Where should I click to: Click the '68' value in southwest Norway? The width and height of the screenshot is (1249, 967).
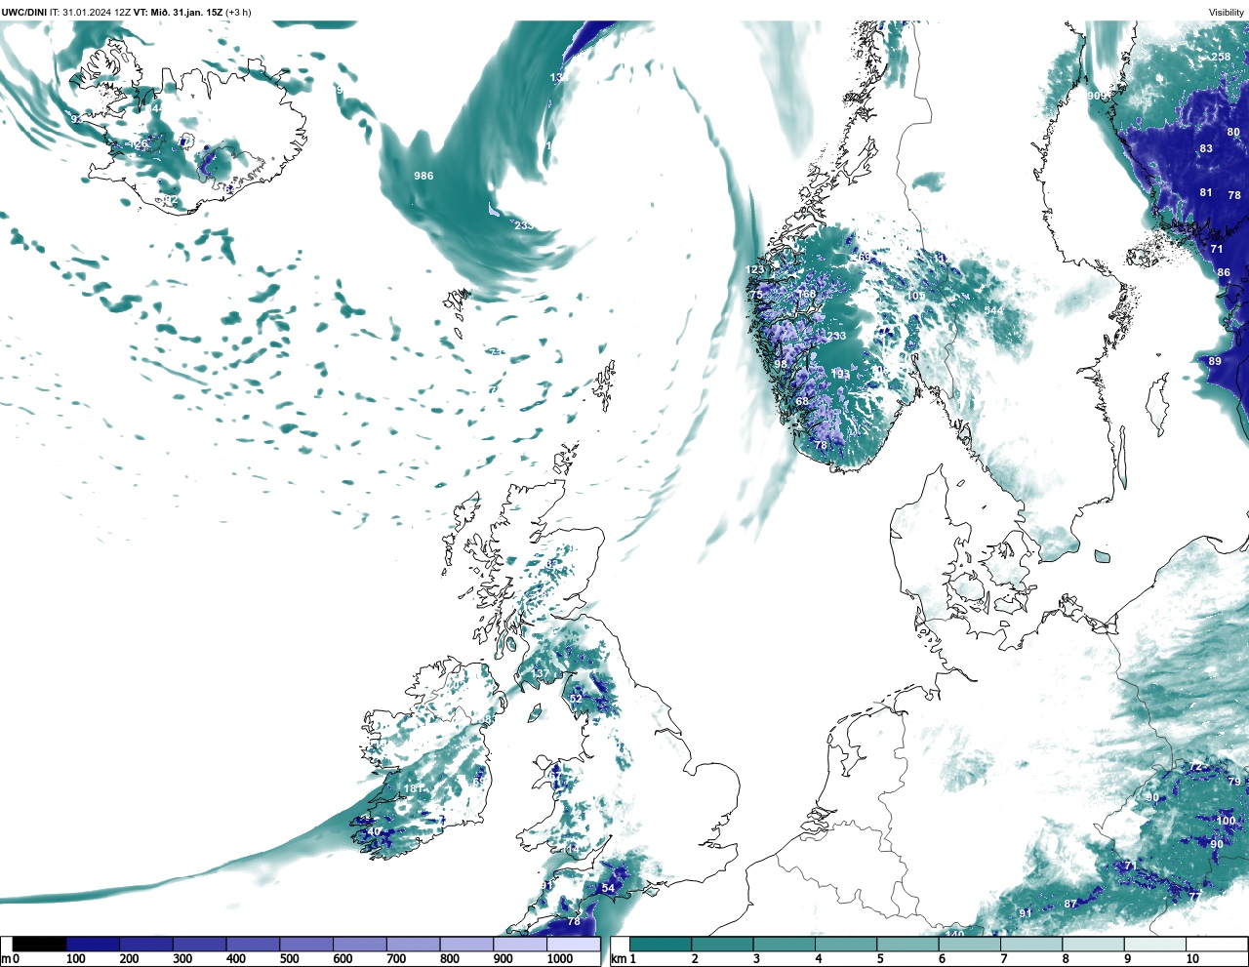[802, 401]
